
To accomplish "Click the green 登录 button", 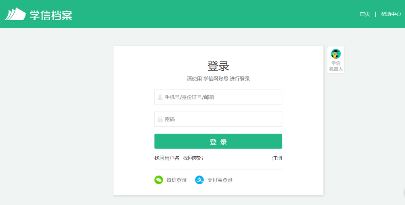I will point(218,141).
